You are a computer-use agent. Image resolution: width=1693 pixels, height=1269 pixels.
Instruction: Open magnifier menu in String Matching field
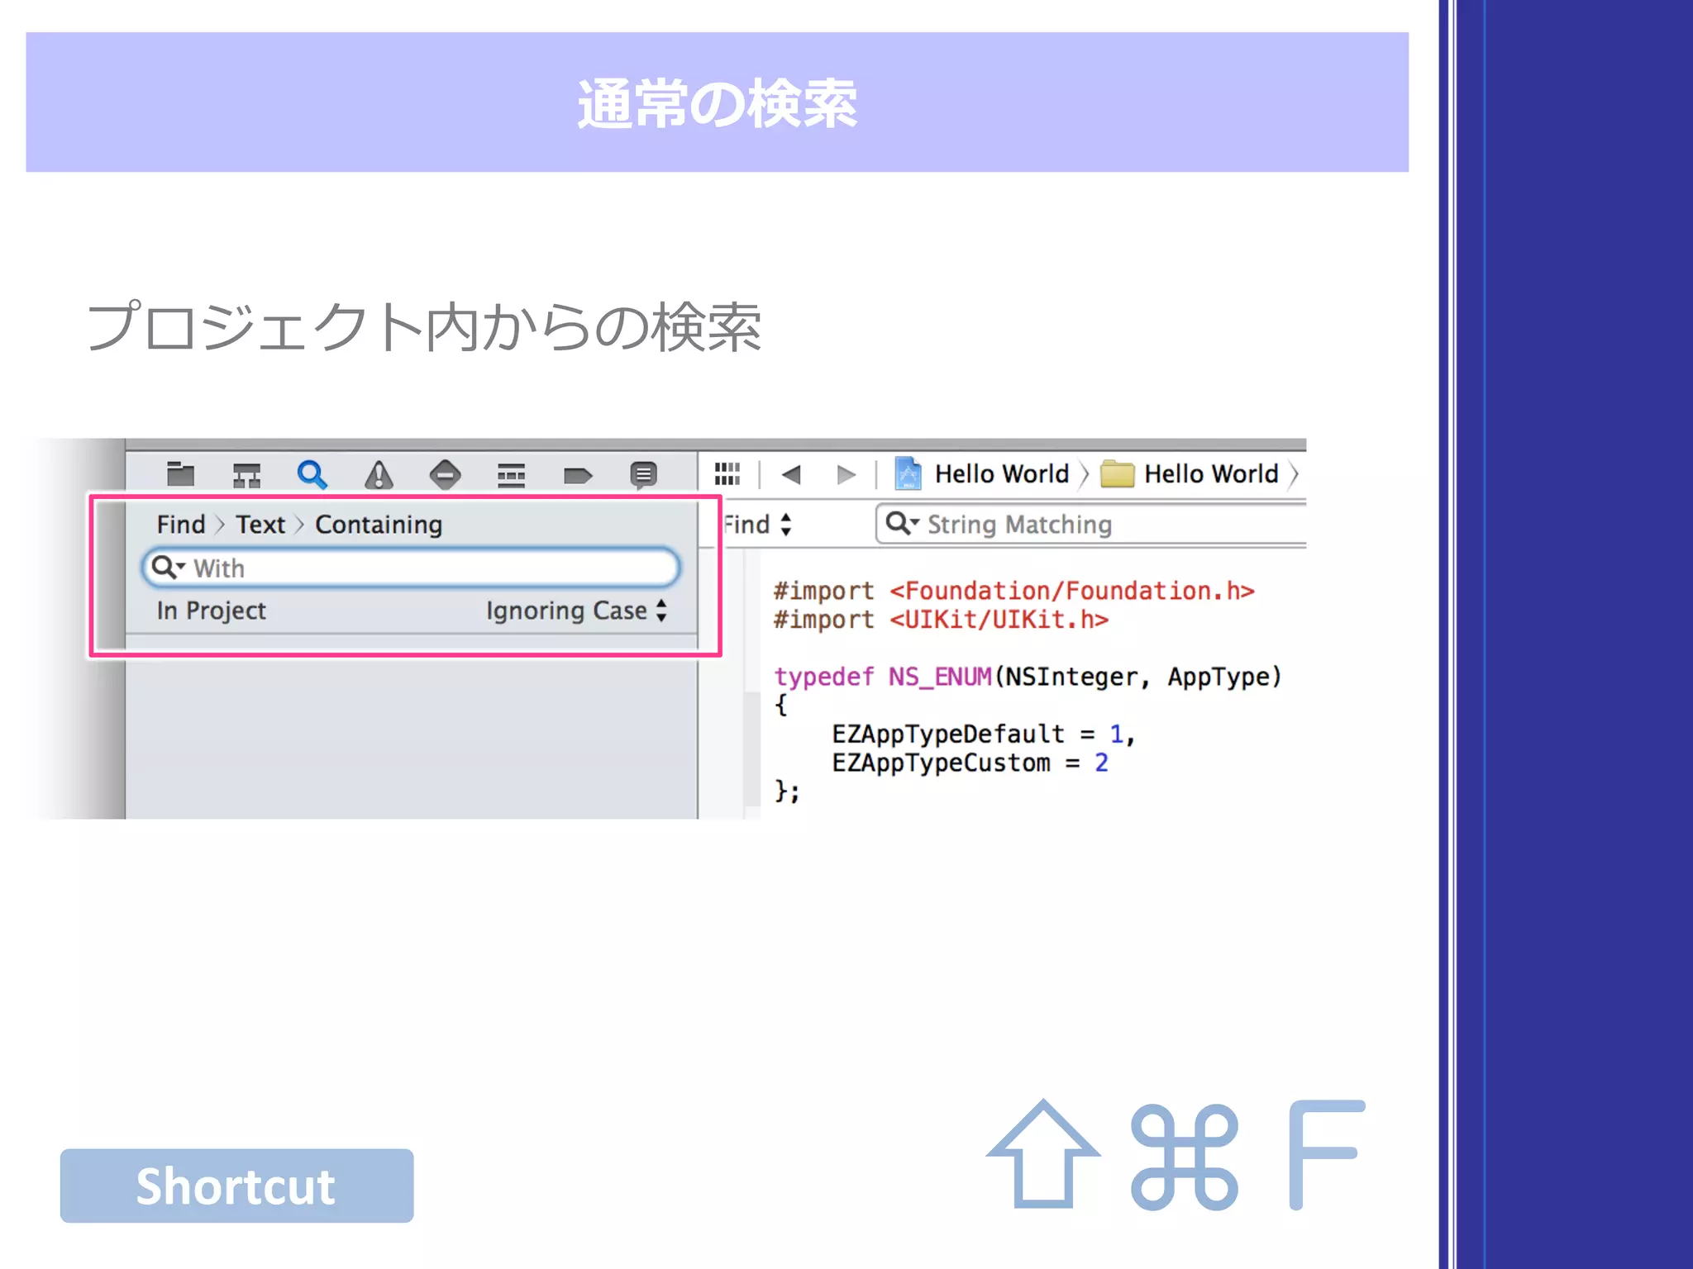(902, 524)
